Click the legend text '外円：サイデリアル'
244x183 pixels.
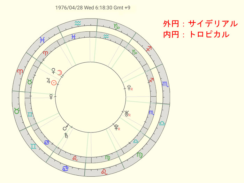click(x=200, y=24)
